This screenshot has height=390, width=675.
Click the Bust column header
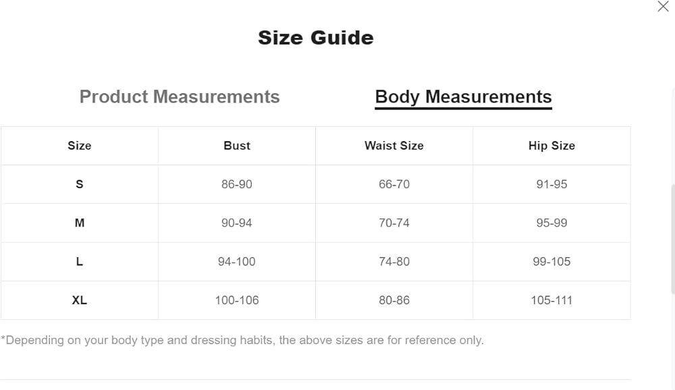pyautogui.click(x=237, y=146)
